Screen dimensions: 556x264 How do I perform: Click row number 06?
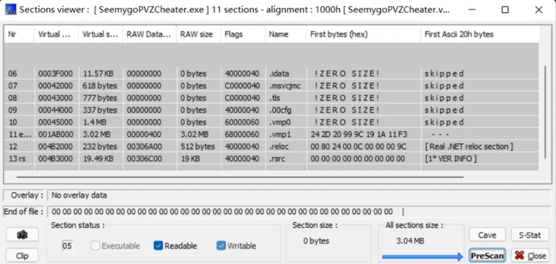[x=13, y=74]
